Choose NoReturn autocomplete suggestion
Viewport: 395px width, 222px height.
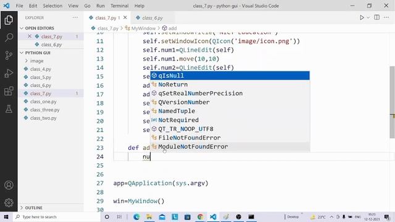230,84
